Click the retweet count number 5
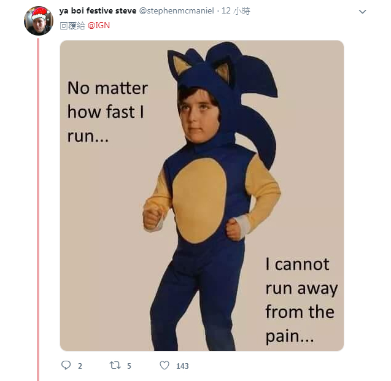Viewport: 391px width, 381px height. 129,366
